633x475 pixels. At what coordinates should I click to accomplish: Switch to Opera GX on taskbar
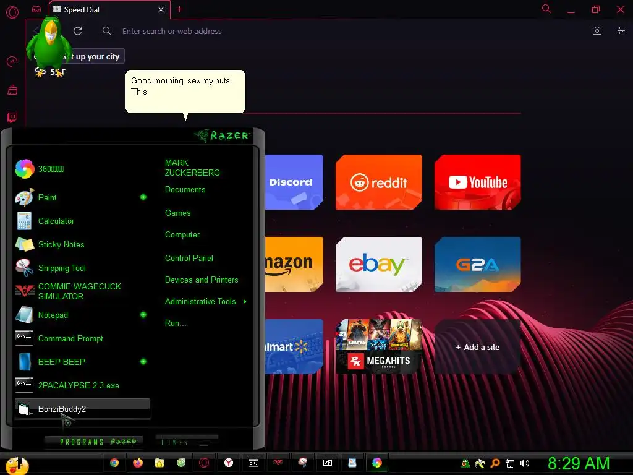[x=204, y=463]
